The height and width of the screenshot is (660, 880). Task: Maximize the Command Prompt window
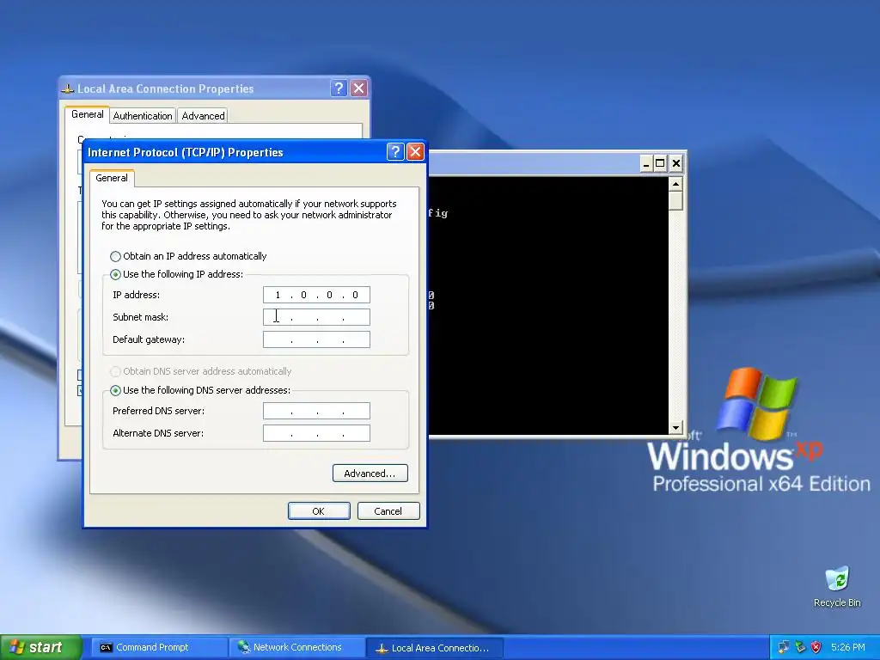pyautogui.click(x=661, y=163)
